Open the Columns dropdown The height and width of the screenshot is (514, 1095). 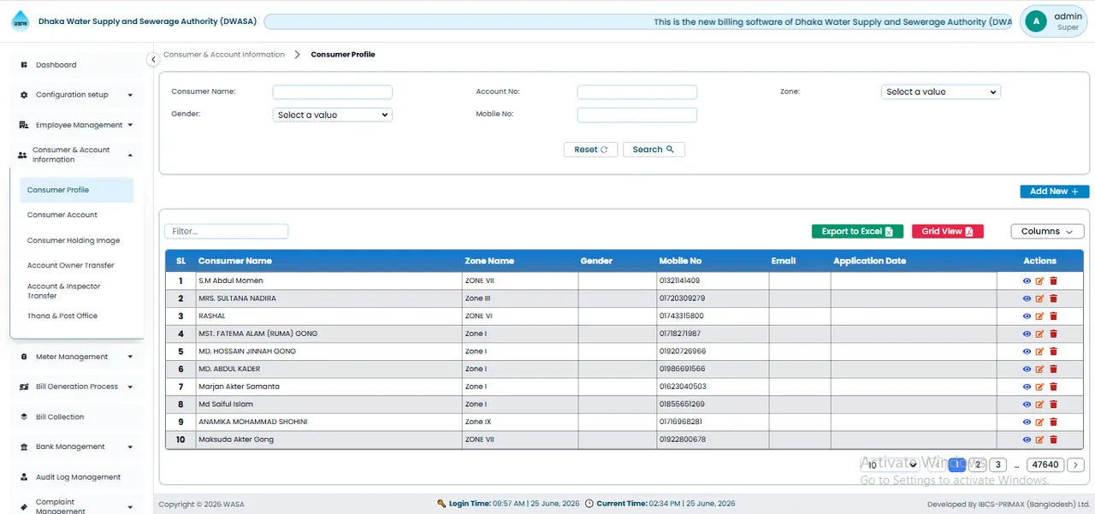1047,232
